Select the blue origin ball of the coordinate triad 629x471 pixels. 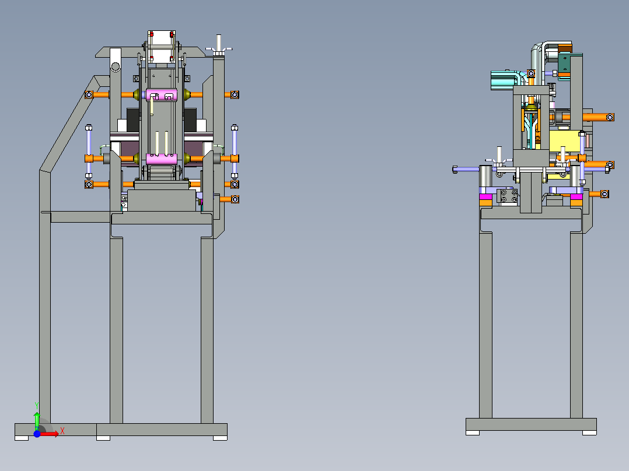[37, 434]
